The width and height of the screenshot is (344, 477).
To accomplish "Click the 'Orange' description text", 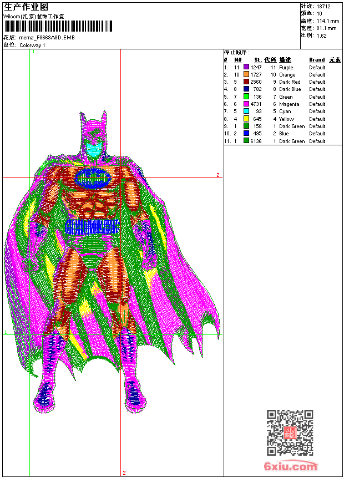I will [287, 75].
